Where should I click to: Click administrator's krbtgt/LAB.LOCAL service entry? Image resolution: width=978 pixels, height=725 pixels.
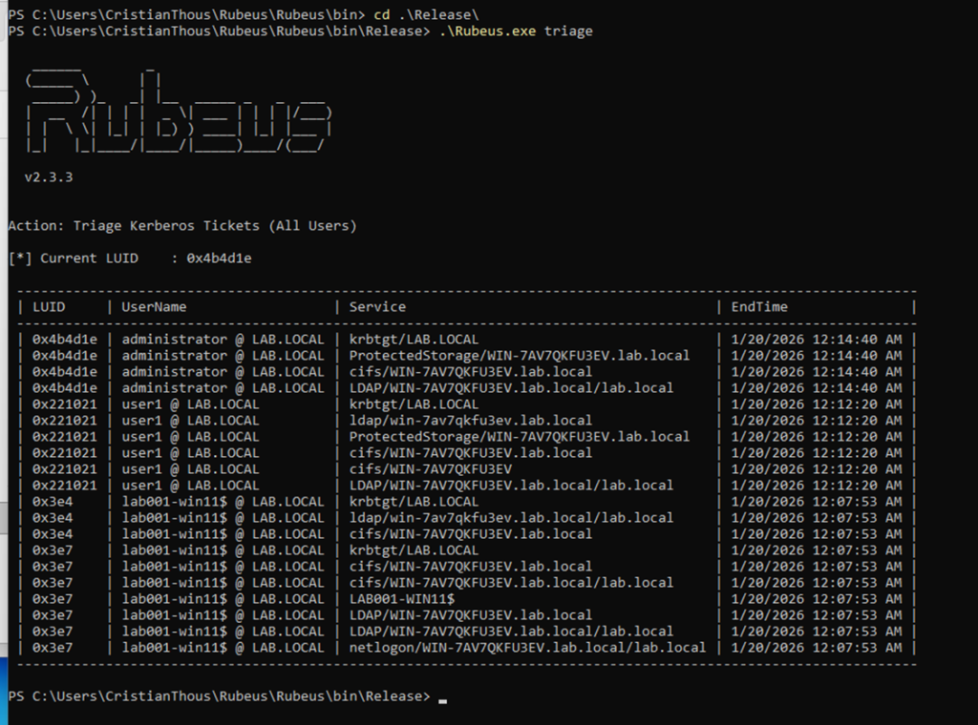click(414, 340)
